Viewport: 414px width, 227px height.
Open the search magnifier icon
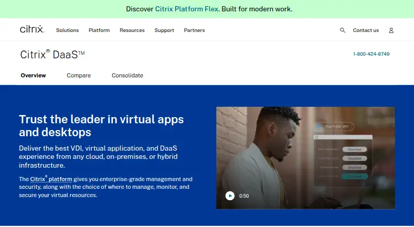point(343,30)
